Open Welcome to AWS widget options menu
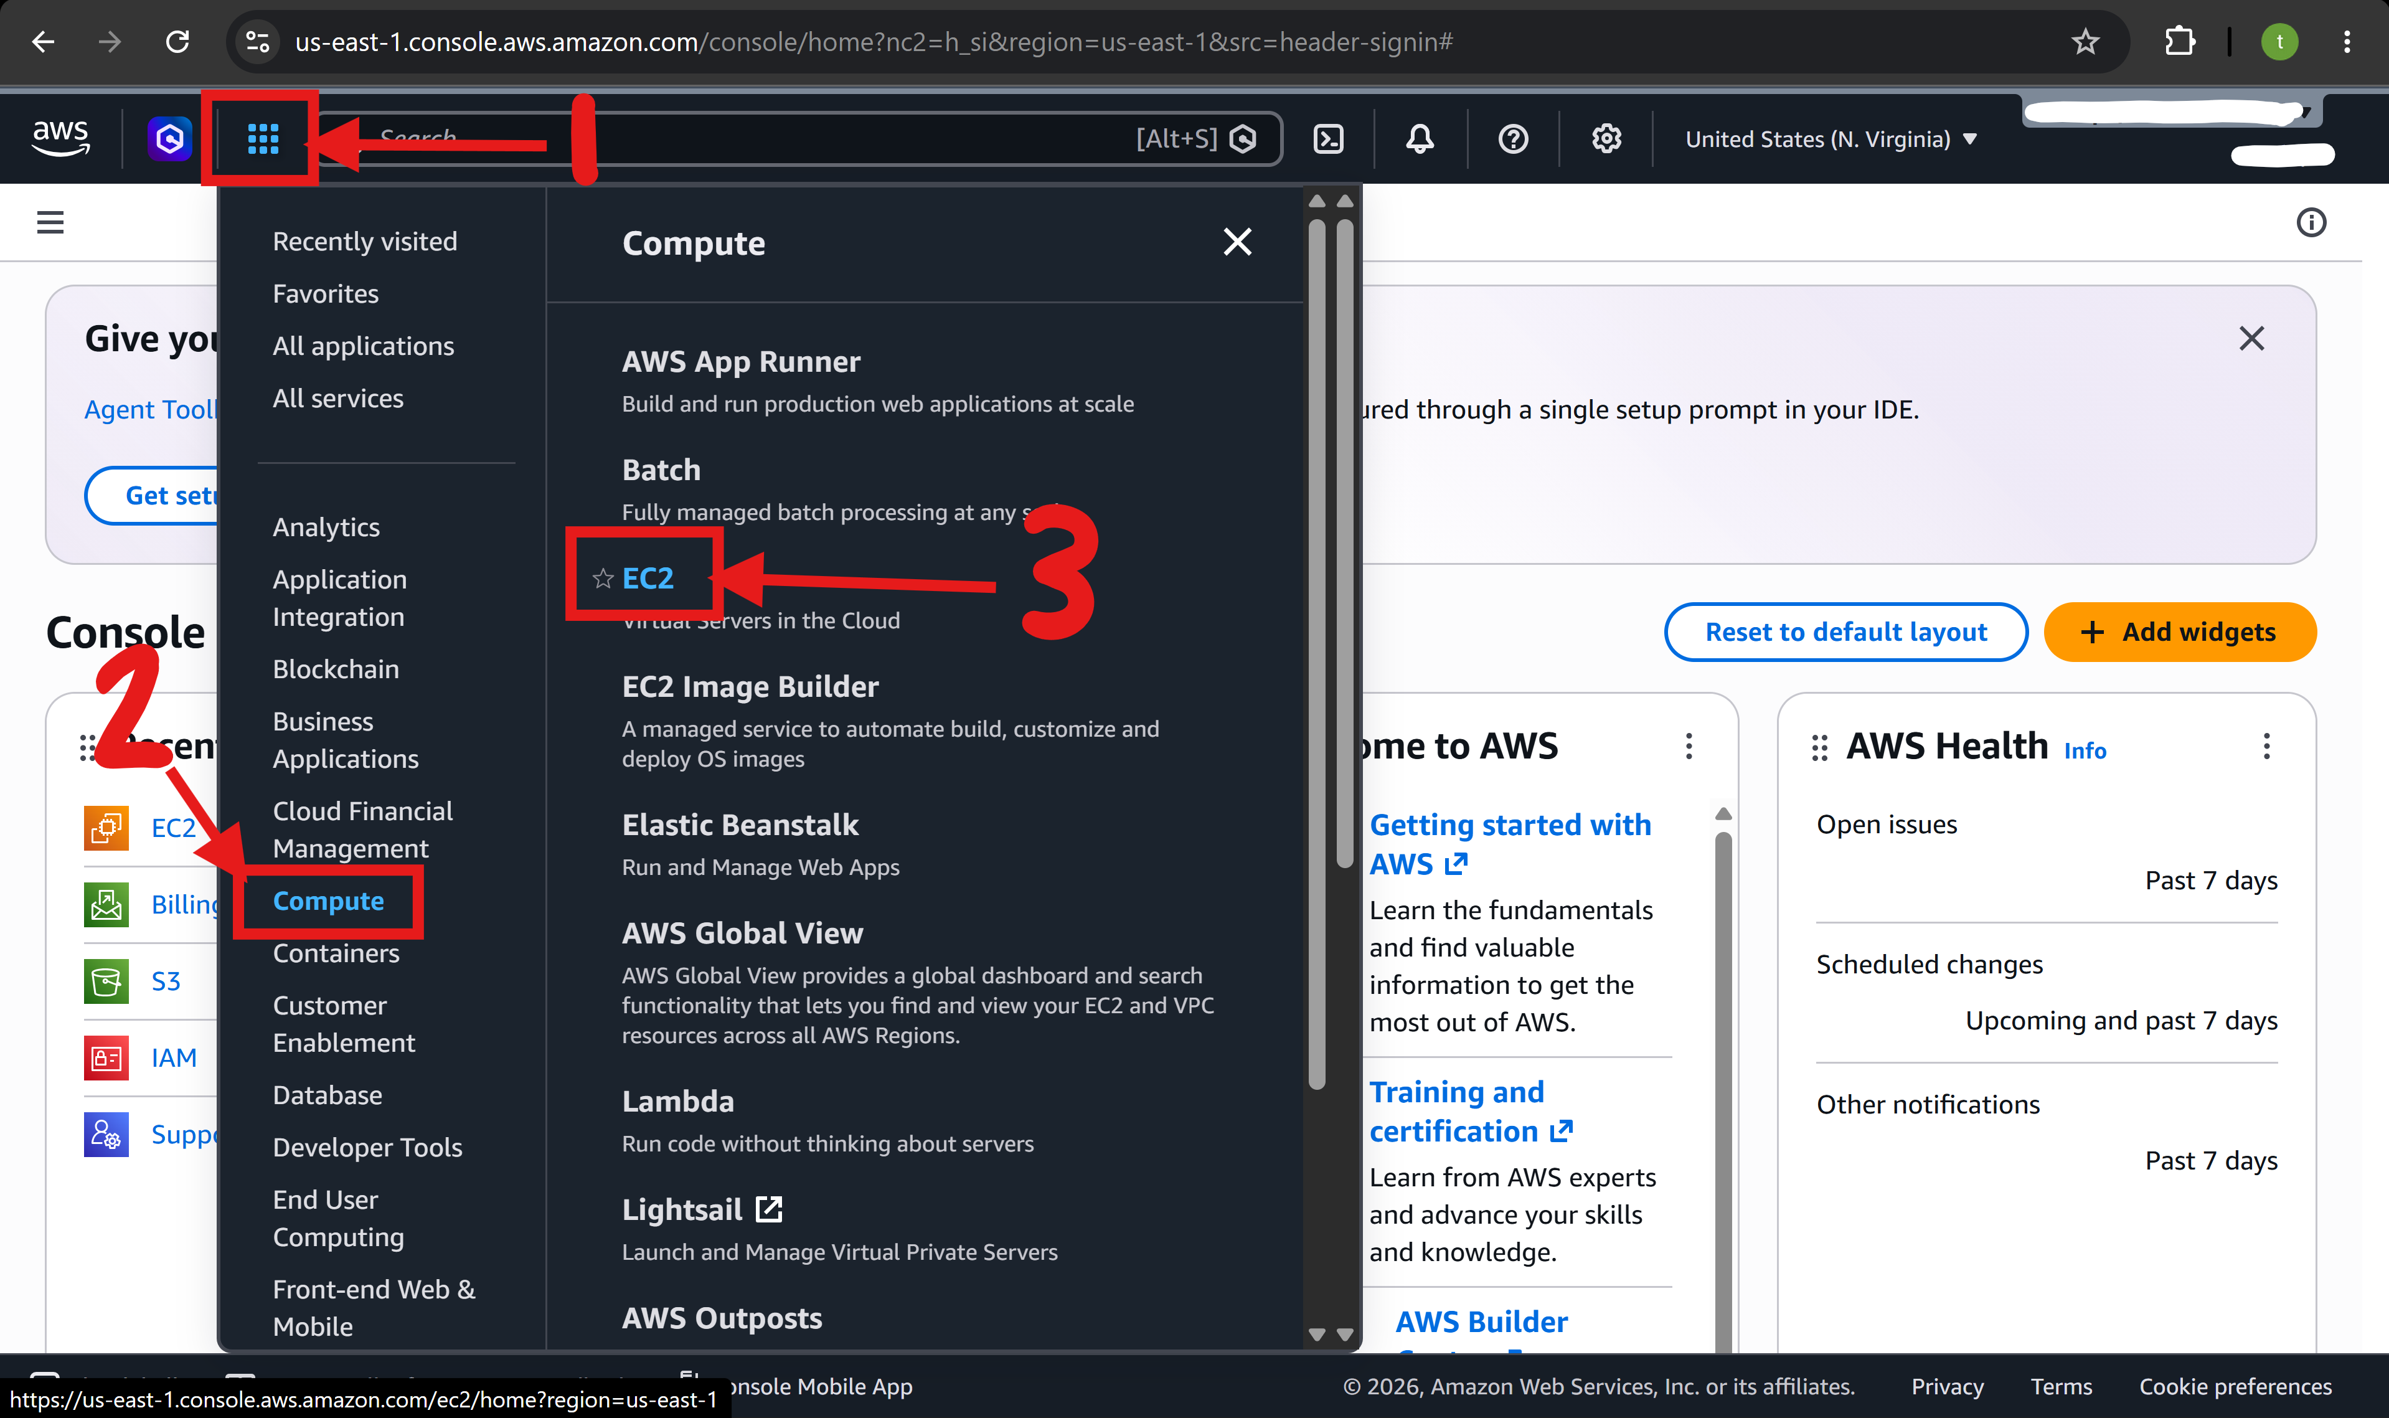This screenshot has width=2389, height=1418. [x=1689, y=746]
